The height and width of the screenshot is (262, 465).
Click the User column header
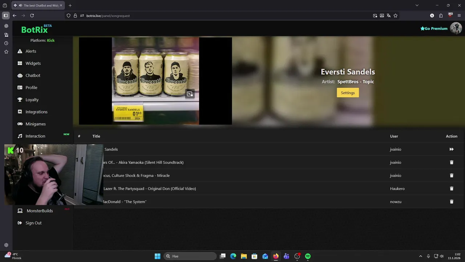394,136
